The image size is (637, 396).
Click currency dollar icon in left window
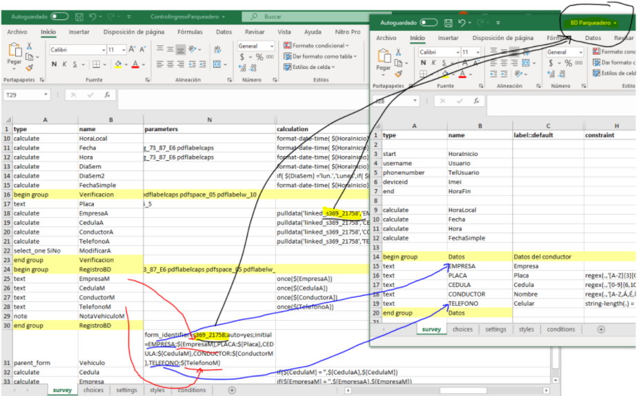(x=242, y=57)
